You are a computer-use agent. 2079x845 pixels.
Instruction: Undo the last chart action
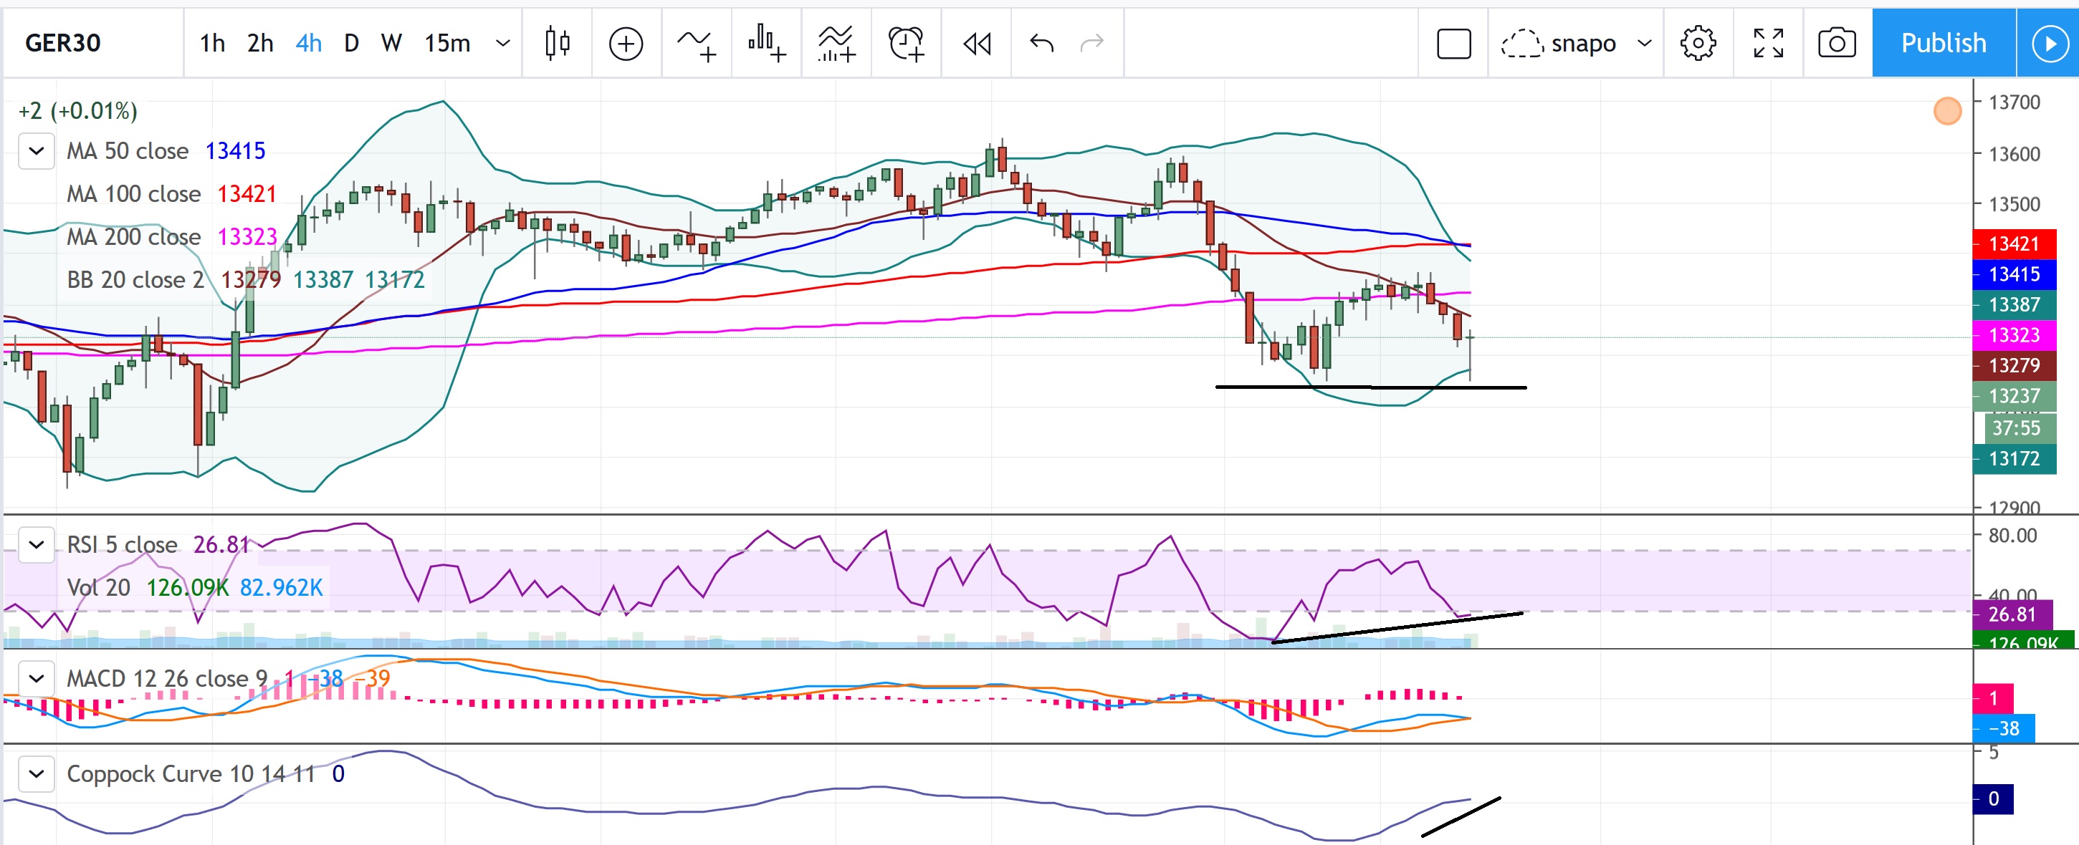(1042, 43)
